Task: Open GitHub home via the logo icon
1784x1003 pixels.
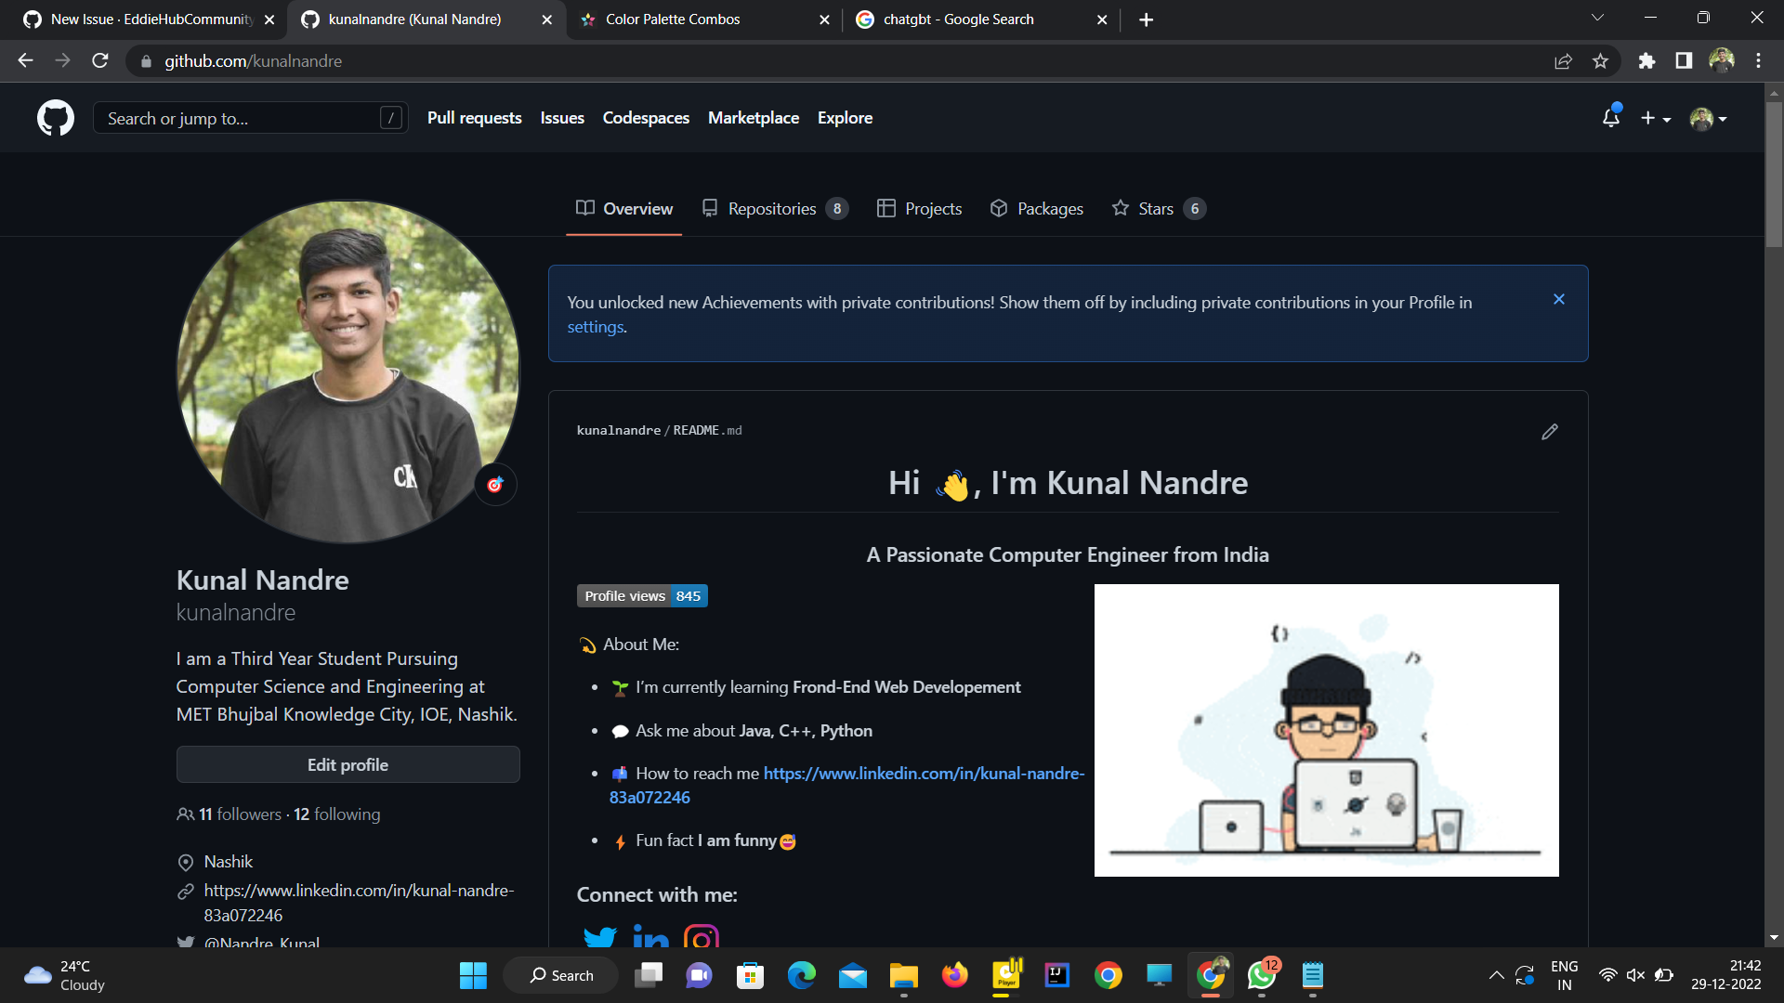Action: (55, 118)
